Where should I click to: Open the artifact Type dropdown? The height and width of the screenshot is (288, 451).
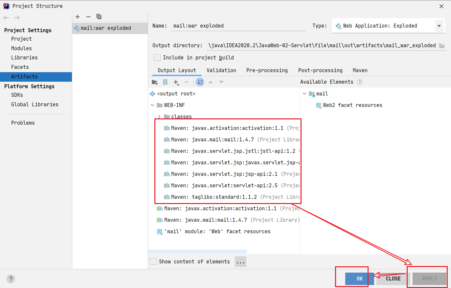tap(439, 26)
